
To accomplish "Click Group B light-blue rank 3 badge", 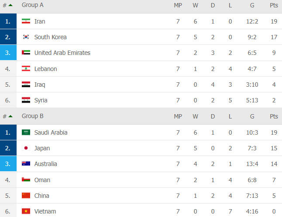I will (x=8, y=163).
